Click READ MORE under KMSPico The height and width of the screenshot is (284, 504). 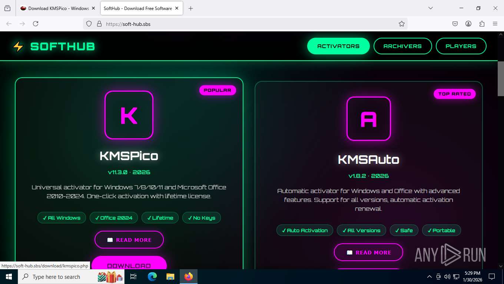129,240
